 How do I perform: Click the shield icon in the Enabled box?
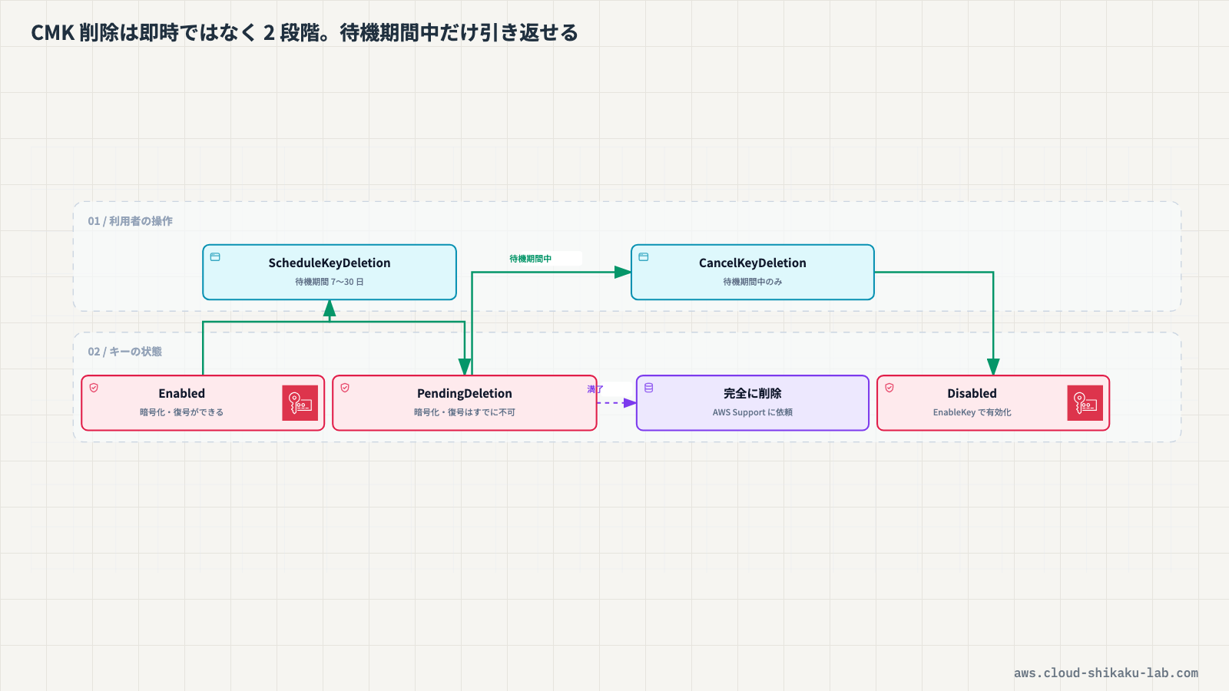(x=94, y=388)
